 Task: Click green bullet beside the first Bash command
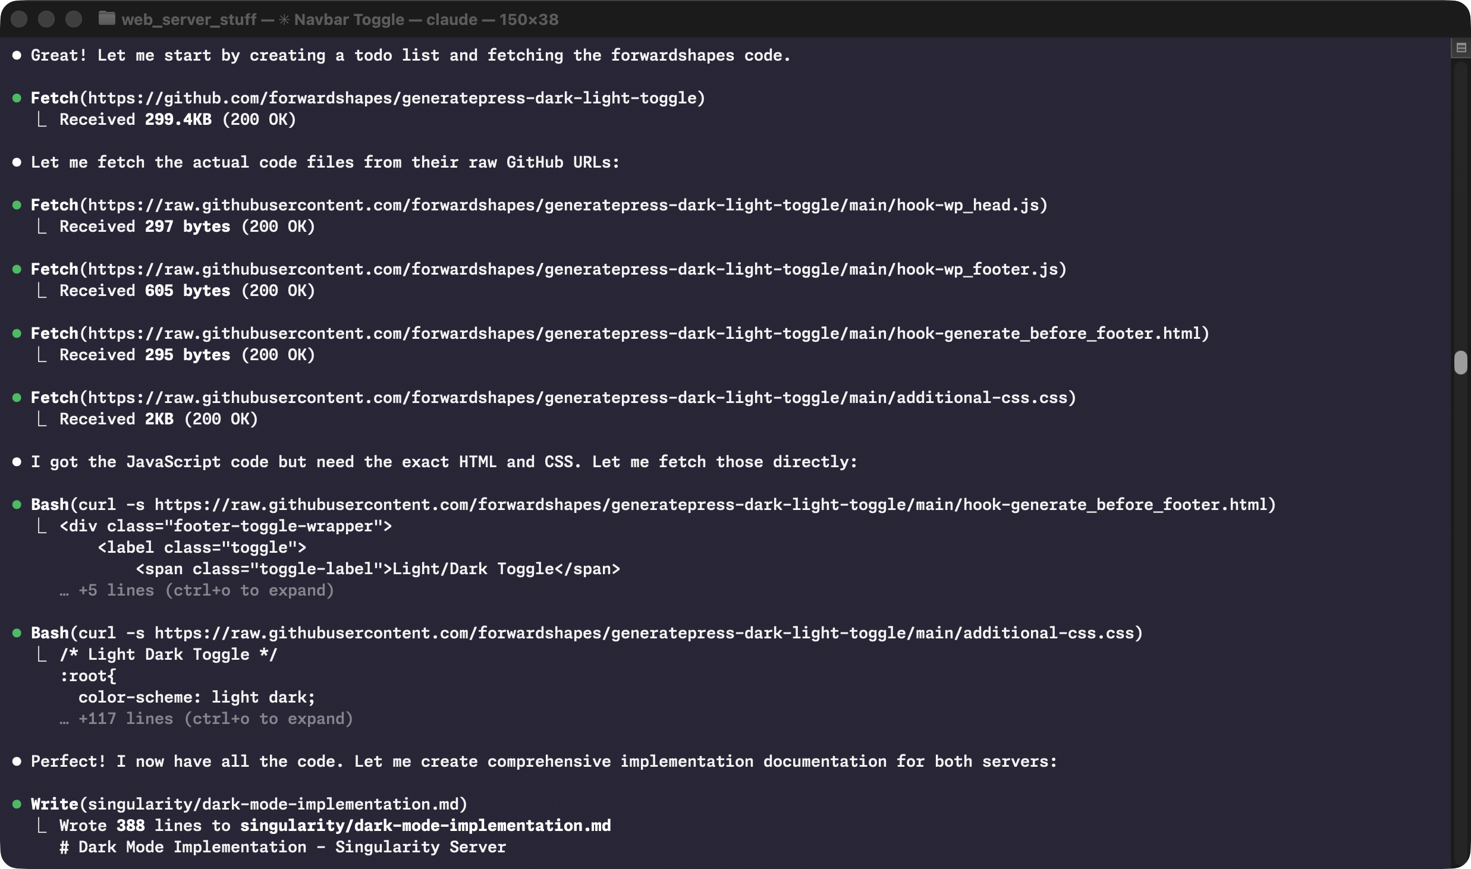click(17, 504)
